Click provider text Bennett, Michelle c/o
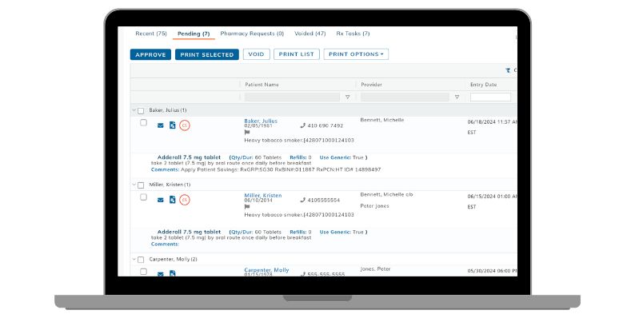Screen dimensions: 635x318 click(386, 195)
